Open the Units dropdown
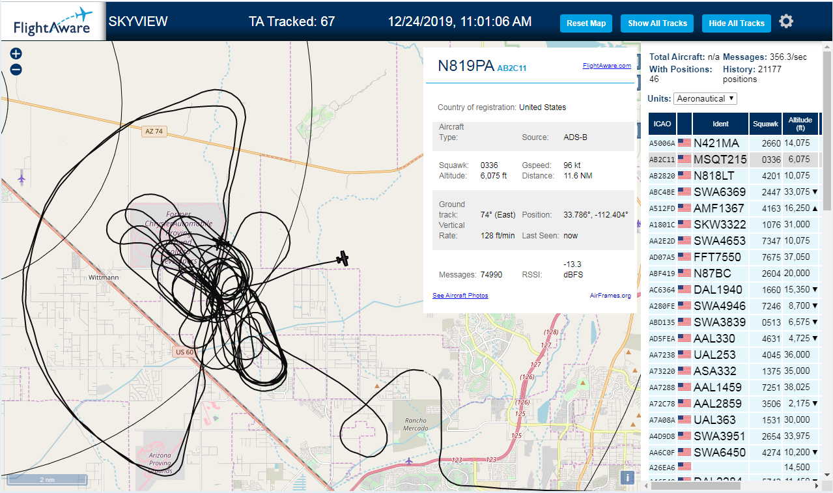Viewport: 833px width, 493px height. pos(705,98)
